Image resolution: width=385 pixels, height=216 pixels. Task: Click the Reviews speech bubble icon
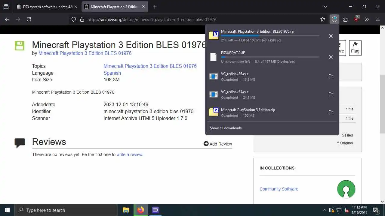pyautogui.click(x=20, y=143)
